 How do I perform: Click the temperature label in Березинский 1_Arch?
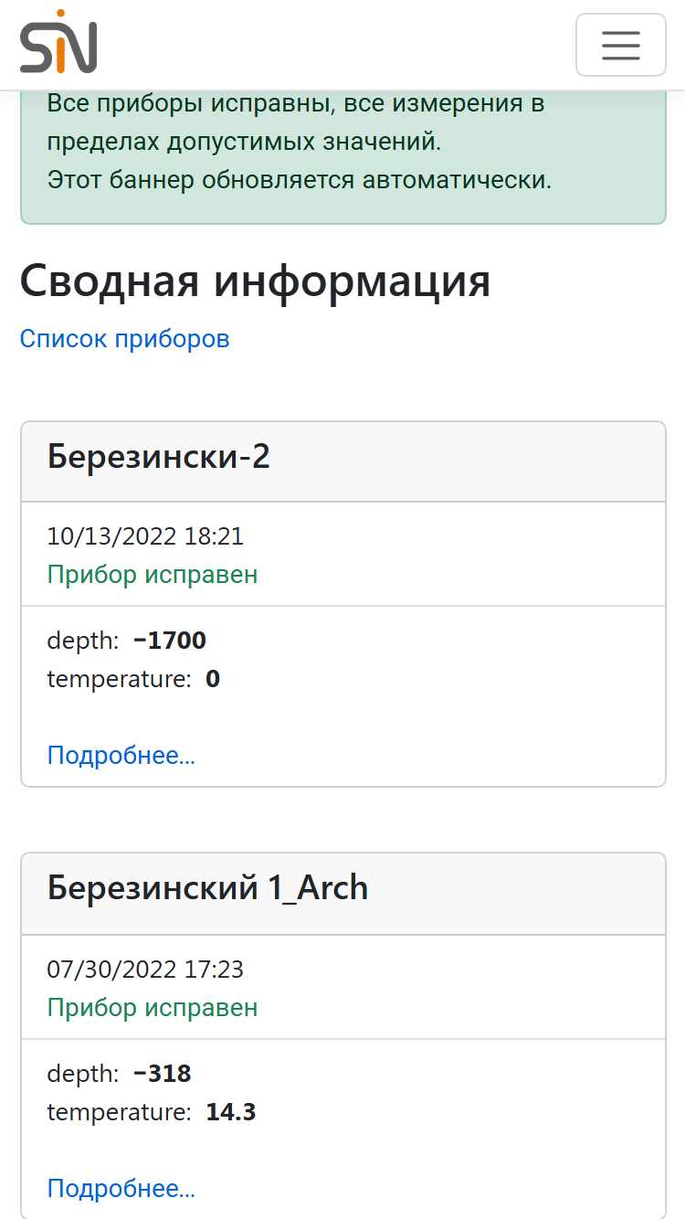(120, 1113)
